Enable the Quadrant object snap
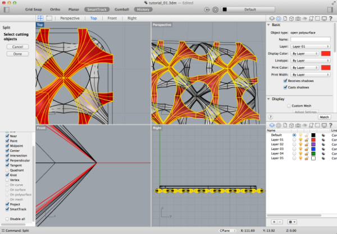This screenshot has width=337, height=234. pos(7,170)
